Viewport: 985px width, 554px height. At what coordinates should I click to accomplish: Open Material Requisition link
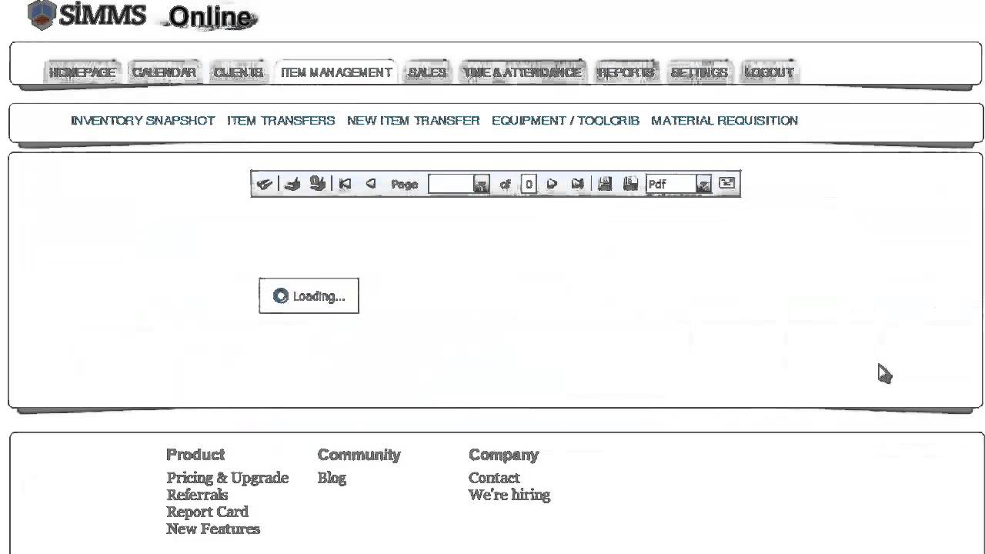pos(724,121)
